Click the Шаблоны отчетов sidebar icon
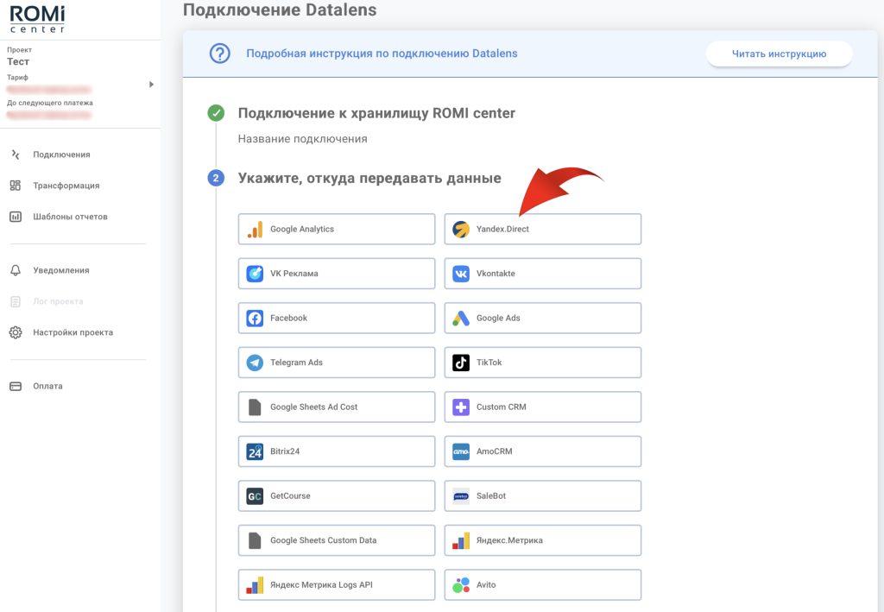Image resolution: width=884 pixels, height=612 pixels. pos(16,217)
